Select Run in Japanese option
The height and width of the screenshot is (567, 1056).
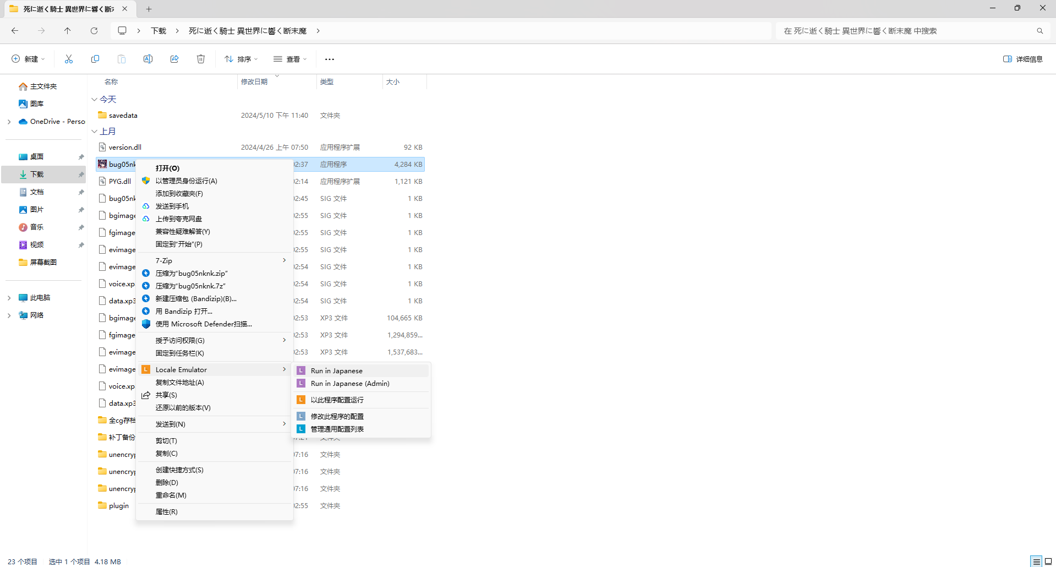coord(361,370)
